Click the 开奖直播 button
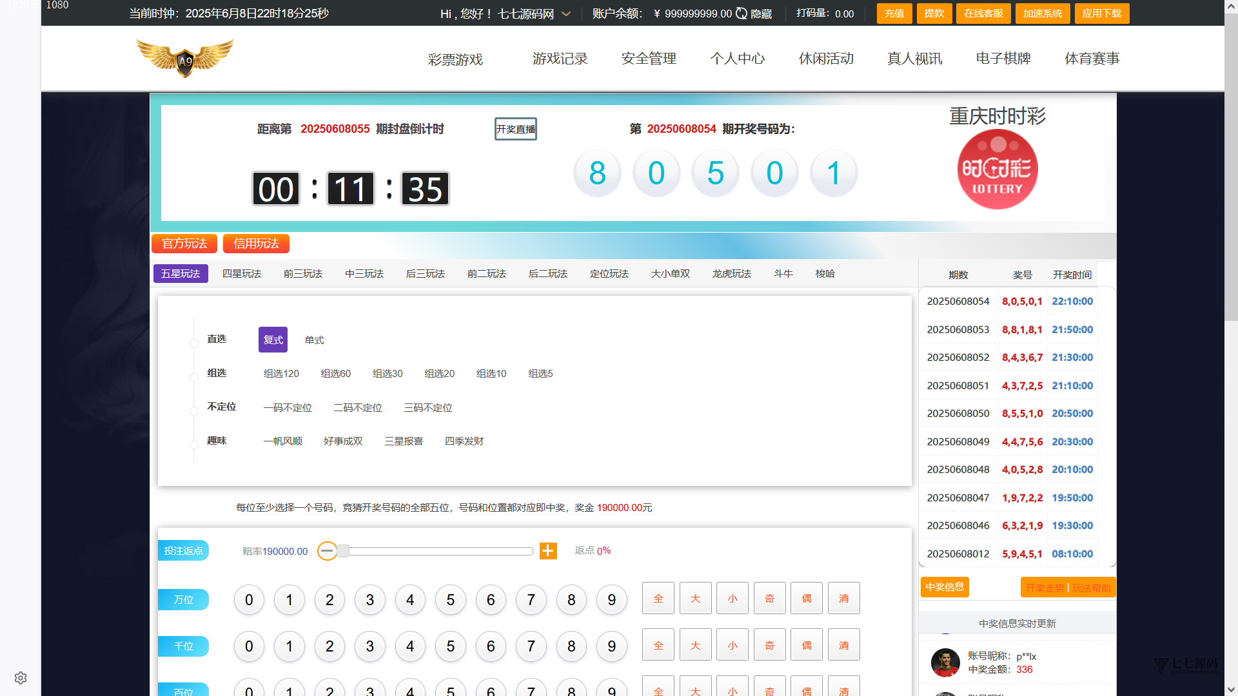This screenshot has height=696, width=1238. pyautogui.click(x=515, y=129)
